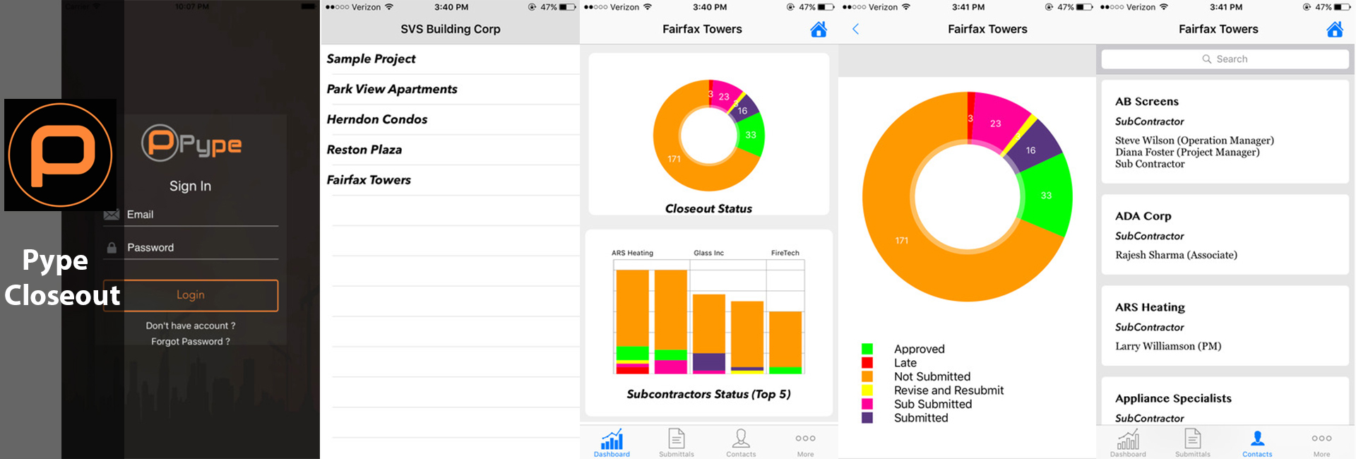Click the "ARS Heating" label above the bar chart
1356x459 pixels.
(x=632, y=253)
